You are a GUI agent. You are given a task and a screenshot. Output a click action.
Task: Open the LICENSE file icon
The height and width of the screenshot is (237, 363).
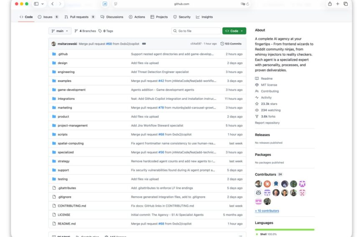tap(54, 215)
